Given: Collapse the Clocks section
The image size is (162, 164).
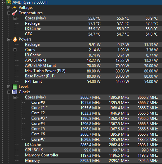Looking at the screenshot, I should pyautogui.click(x=9, y=92).
